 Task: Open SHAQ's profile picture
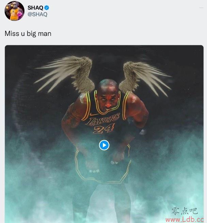click(14, 11)
